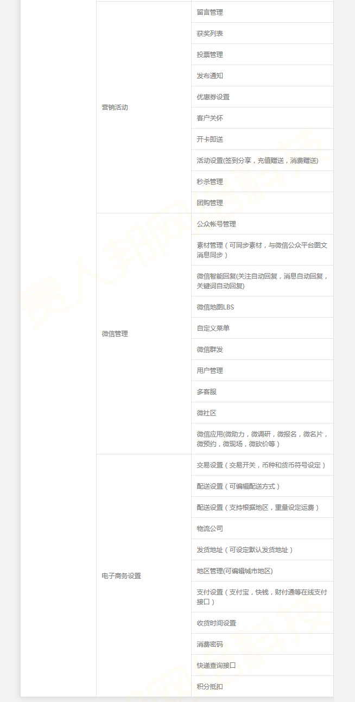Click 优惠券设置 in the table

[x=262, y=97]
